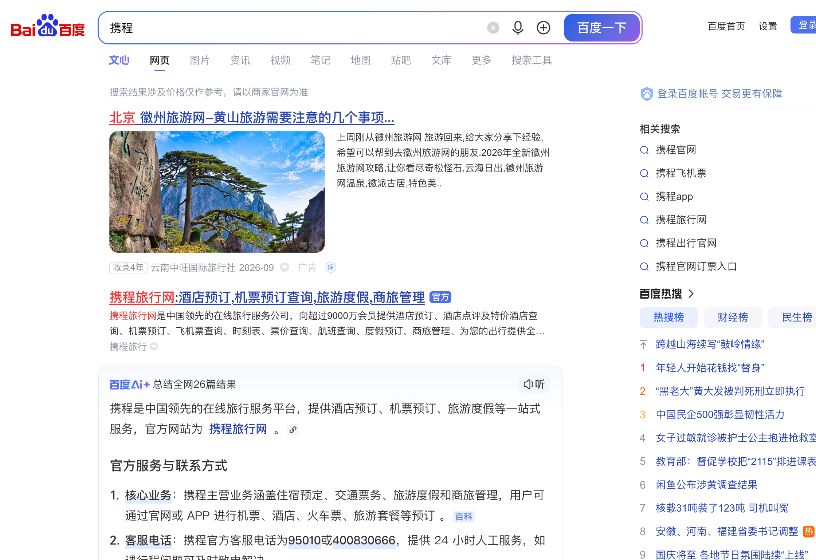Viewport: 816px width, 560px height.
Task: Open the 携程旅行网 official result link
Action: 267,297
